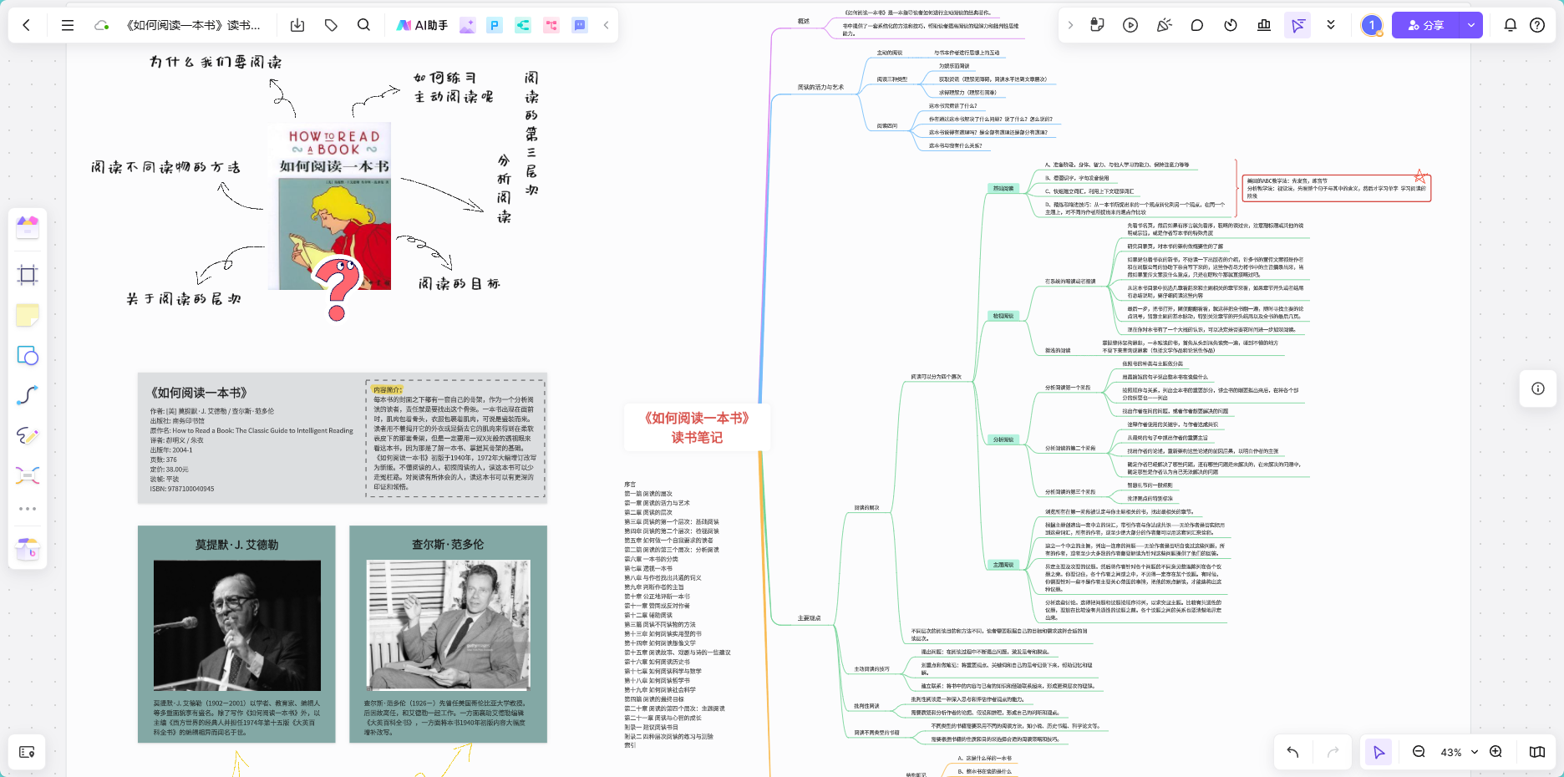Select the sticky note tool

point(28,315)
